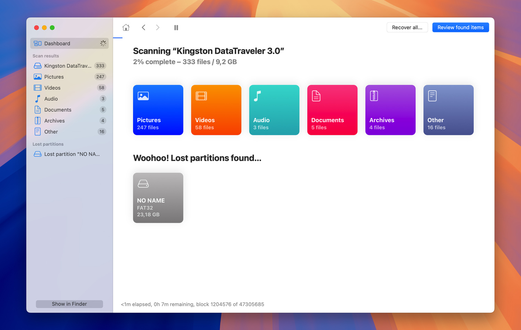Viewport: 521px width, 330px height.
Task: Click the blue scan progress bar under toolbar
Action: [118, 38]
